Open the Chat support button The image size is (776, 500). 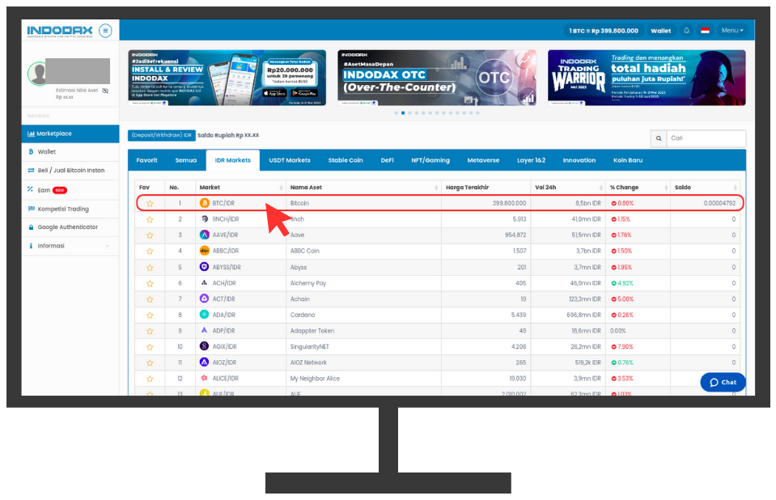click(723, 382)
